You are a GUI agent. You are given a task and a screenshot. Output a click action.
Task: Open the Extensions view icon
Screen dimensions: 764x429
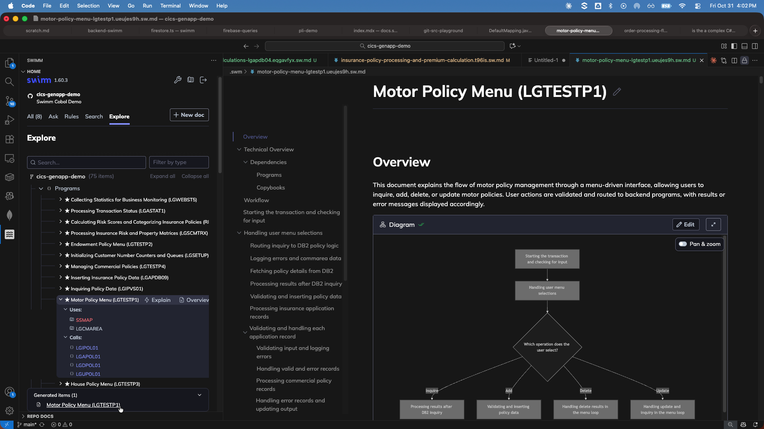(10, 139)
